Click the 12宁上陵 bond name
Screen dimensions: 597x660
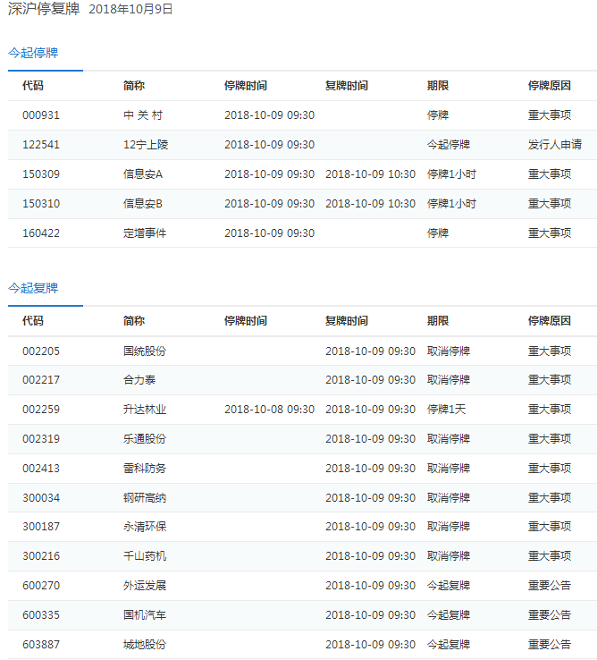[x=144, y=145]
